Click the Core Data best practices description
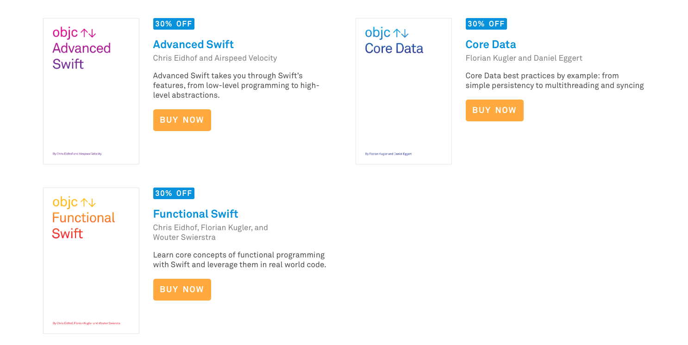 pos(555,81)
